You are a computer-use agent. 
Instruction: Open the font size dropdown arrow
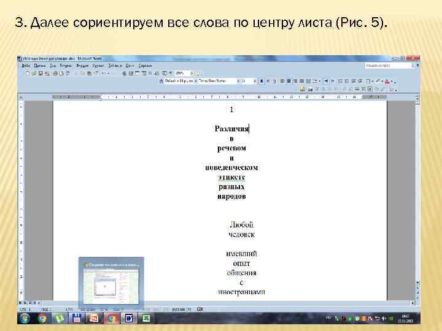255,81
